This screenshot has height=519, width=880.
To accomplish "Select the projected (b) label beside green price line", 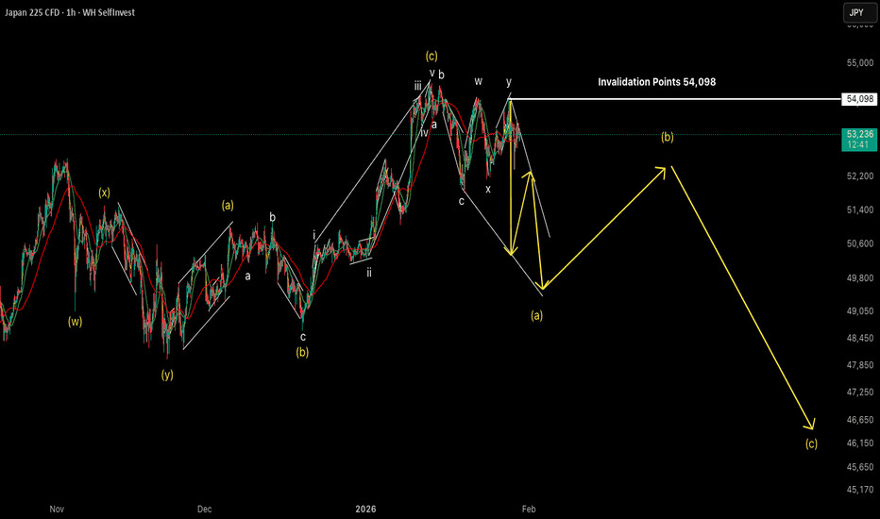I will (667, 137).
